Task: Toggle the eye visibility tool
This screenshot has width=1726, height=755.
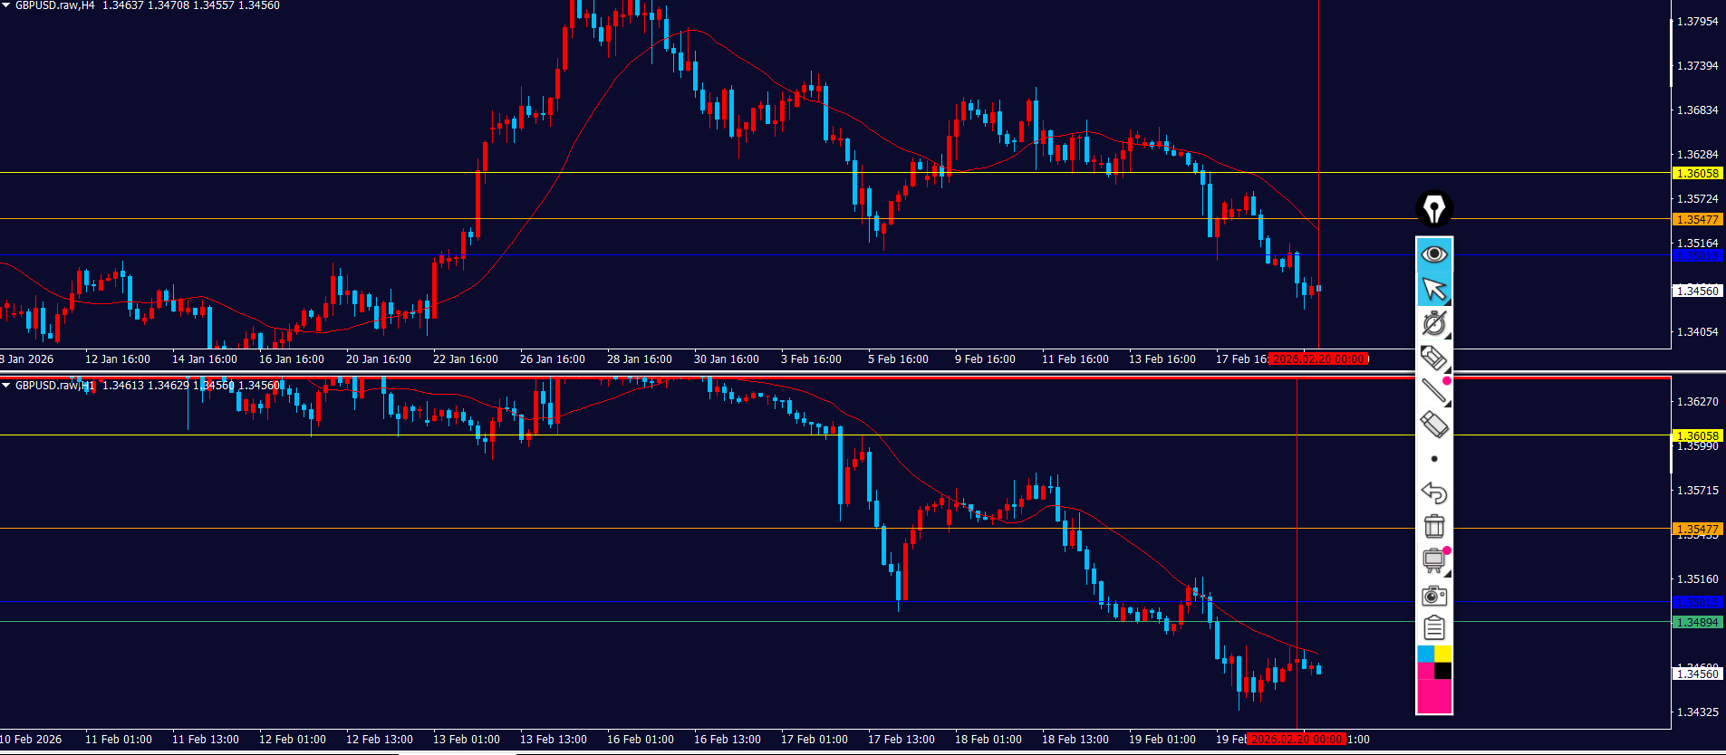Action: pos(1433,254)
